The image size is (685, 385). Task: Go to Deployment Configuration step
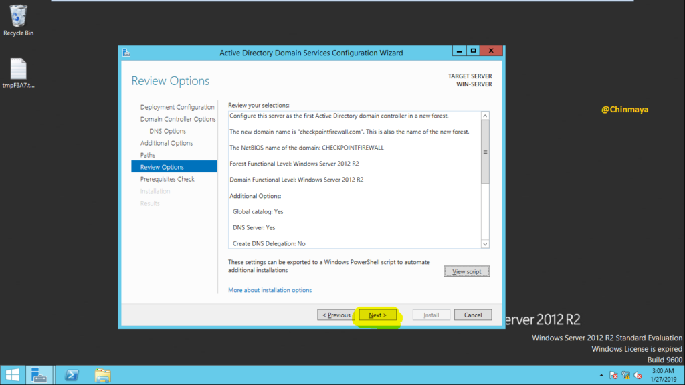[x=177, y=107]
